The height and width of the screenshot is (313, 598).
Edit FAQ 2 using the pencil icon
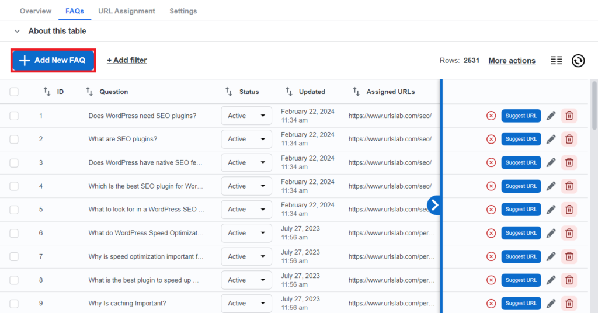(x=551, y=139)
